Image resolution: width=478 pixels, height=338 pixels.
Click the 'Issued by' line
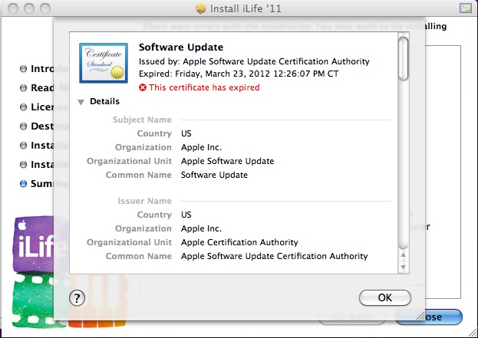pyautogui.click(x=254, y=62)
